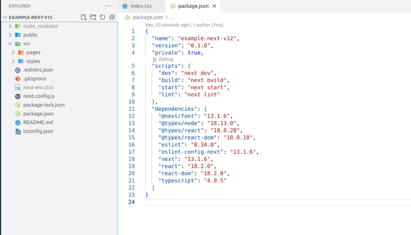Open Explorer more actions ellipsis
This screenshot has width=411, height=235.
pyautogui.click(x=109, y=6)
